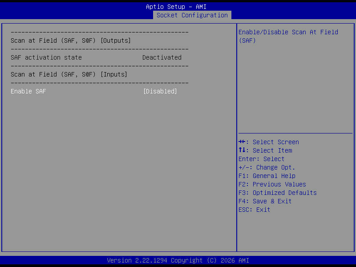
Task: Click the +/-: Change Opt. hint
Action: coord(267,167)
